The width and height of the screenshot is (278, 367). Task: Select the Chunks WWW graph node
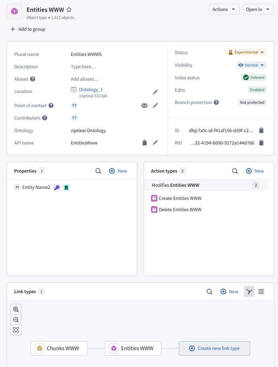coord(59,348)
